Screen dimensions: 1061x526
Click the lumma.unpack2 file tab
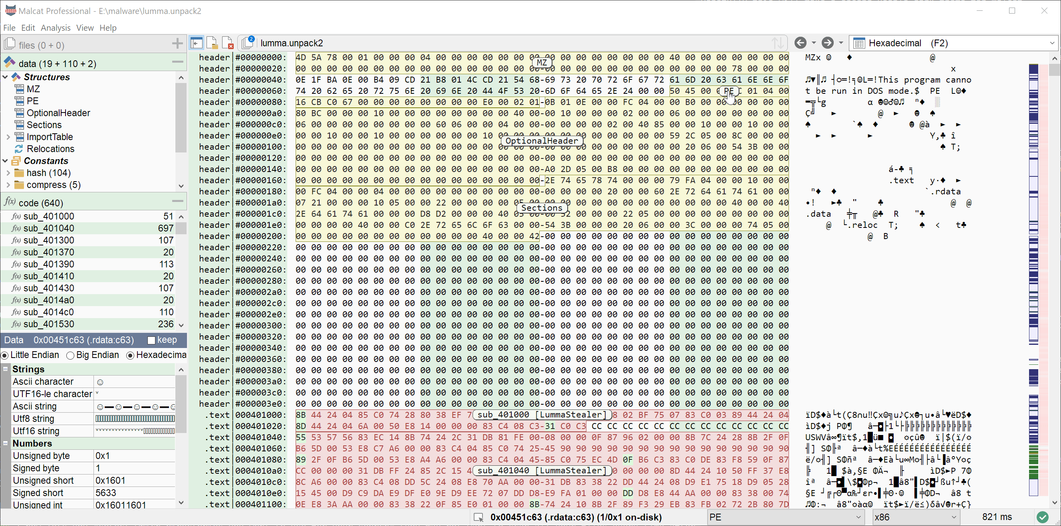(292, 43)
